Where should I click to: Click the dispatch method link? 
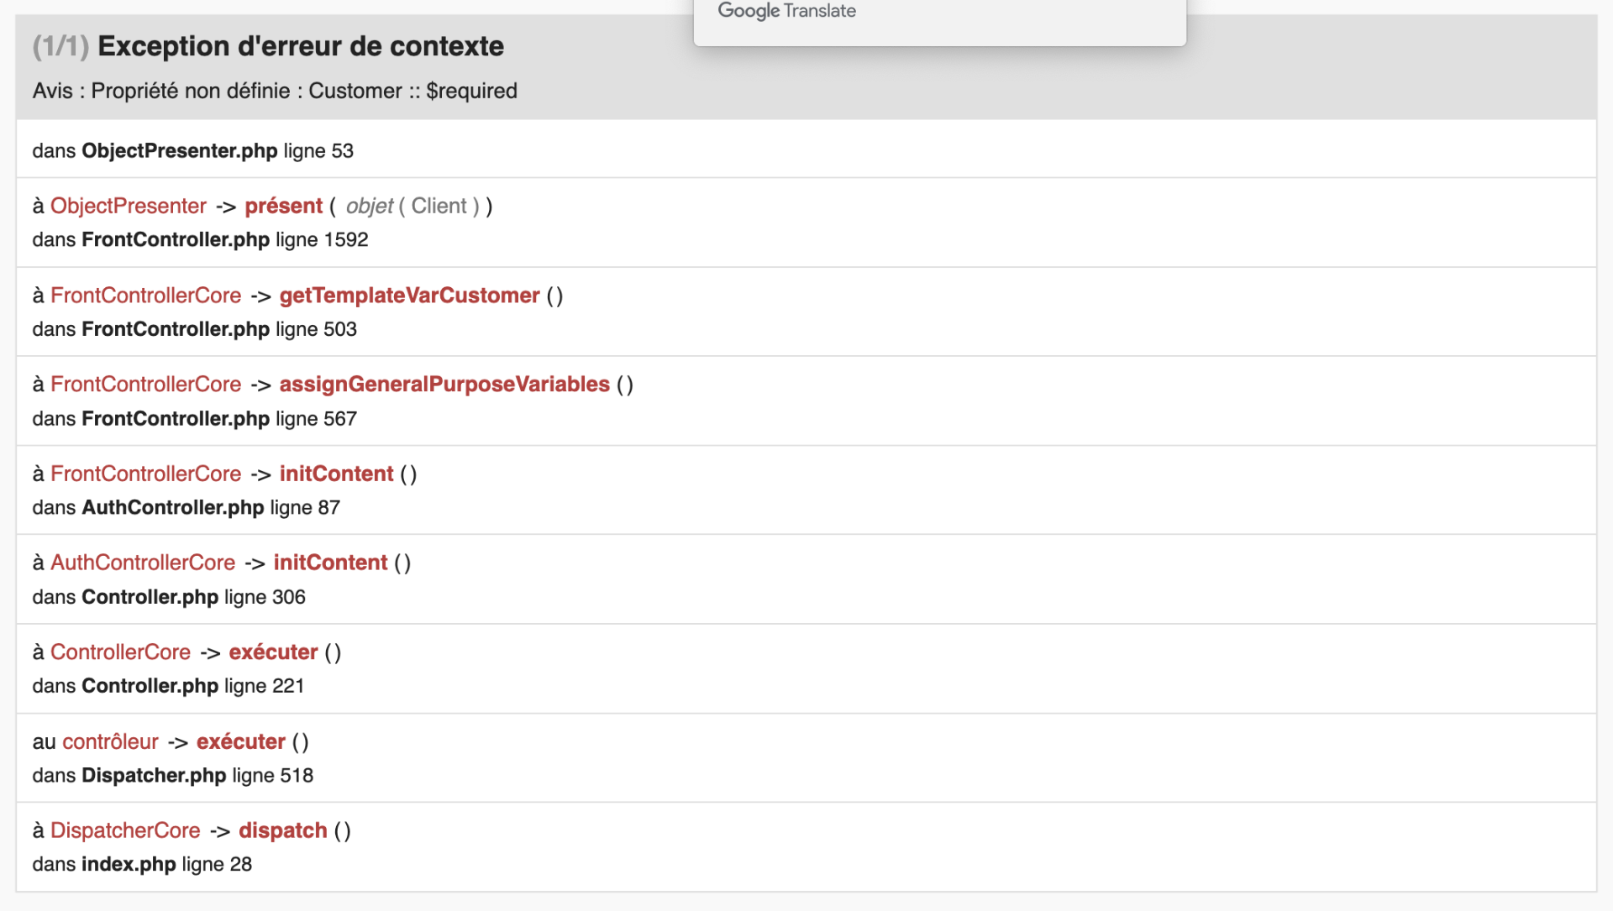click(282, 830)
